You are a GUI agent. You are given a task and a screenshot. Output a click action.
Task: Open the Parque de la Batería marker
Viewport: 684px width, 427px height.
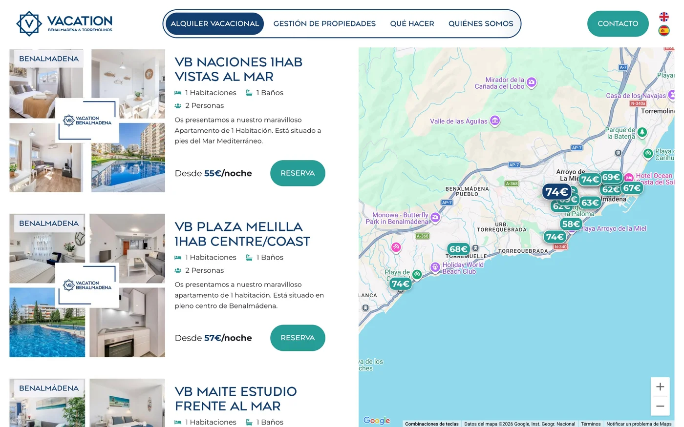pos(642,132)
